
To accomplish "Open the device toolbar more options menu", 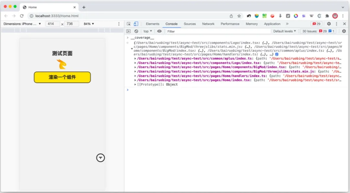I will pyautogui.click(x=119, y=24).
